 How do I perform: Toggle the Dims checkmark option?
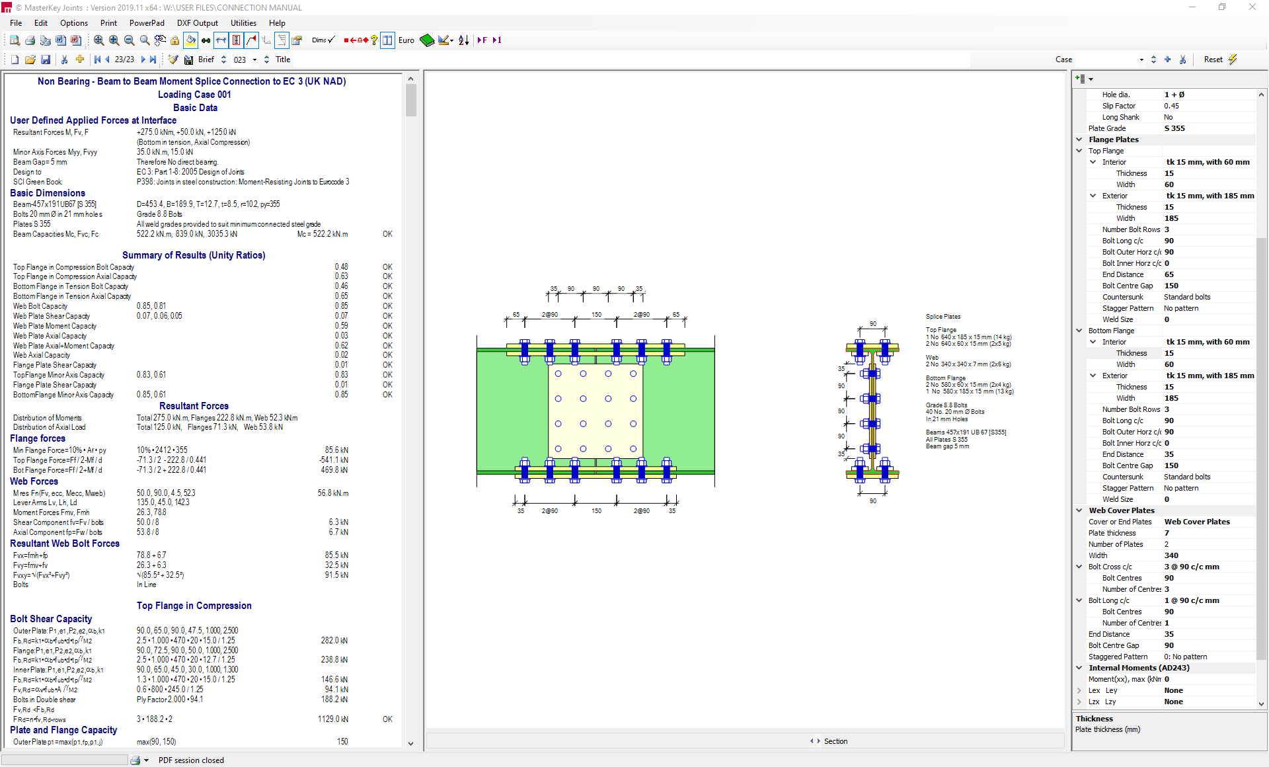[323, 40]
